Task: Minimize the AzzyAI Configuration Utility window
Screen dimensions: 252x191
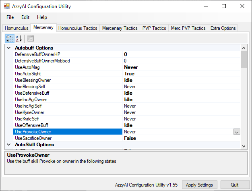Action: pos(206,6)
